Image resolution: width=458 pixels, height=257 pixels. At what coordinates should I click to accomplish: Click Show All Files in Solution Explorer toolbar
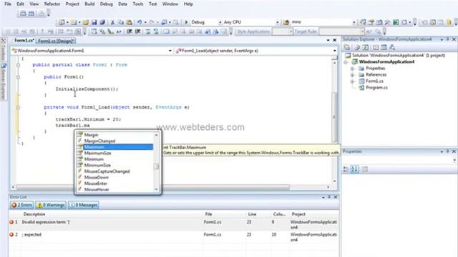(x=357, y=47)
